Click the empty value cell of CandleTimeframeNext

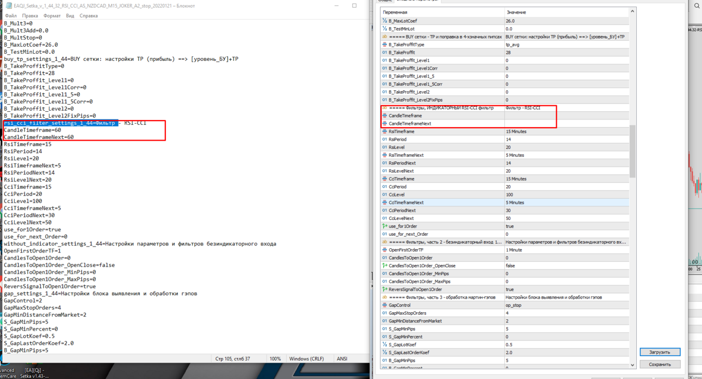pyautogui.click(x=566, y=124)
